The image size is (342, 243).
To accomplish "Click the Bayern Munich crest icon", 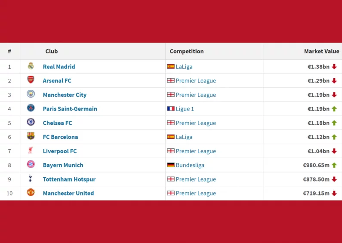I will [31, 164].
